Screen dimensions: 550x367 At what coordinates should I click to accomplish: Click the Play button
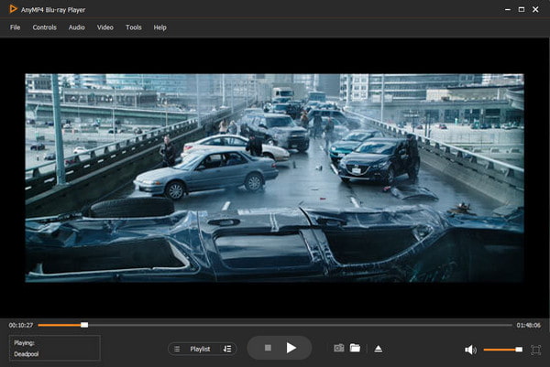pos(291,348)
